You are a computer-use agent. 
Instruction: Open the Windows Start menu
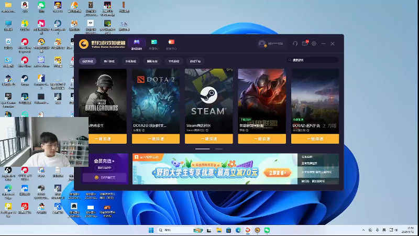pyautogui.click(x=151, y=230)
